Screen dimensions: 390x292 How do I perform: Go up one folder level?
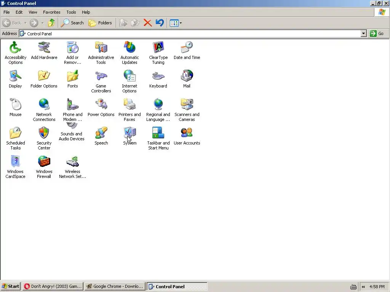coord(51,23)
